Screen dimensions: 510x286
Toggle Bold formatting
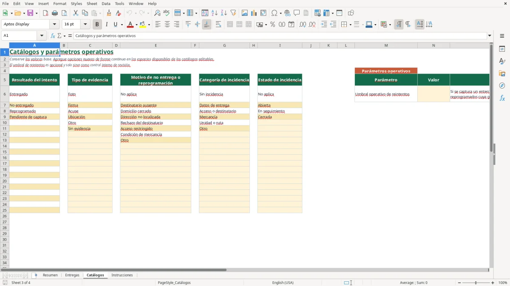[x=97, y=25]
